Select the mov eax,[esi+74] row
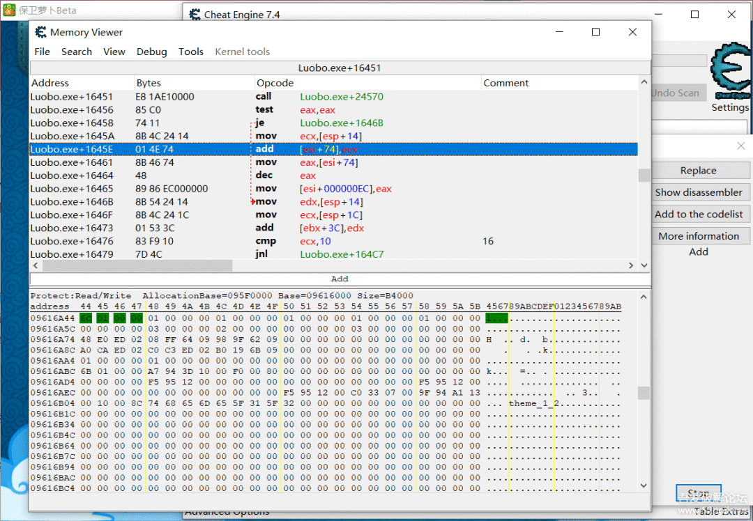Image resolution: width=753 pixels, height=521 pixels. (333, 162)
